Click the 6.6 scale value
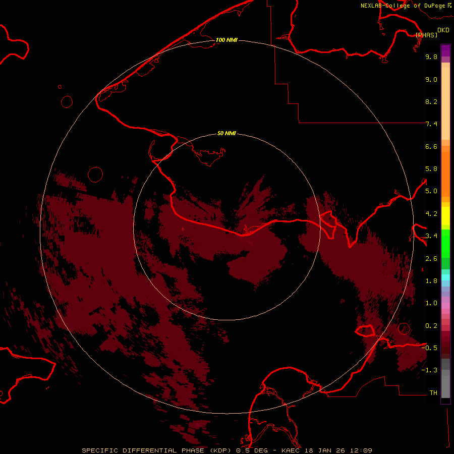Viewport: 454px width, 454px height. click(431, 146)
